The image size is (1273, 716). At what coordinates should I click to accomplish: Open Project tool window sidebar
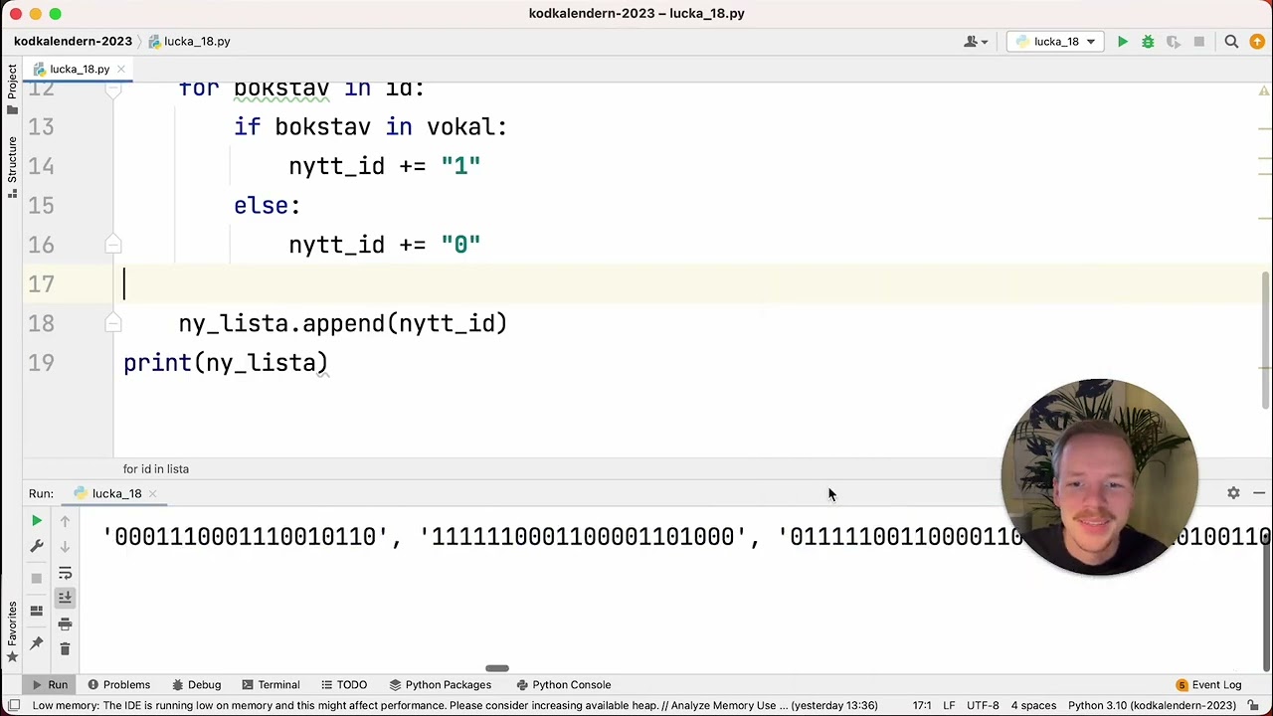[12, 89]
